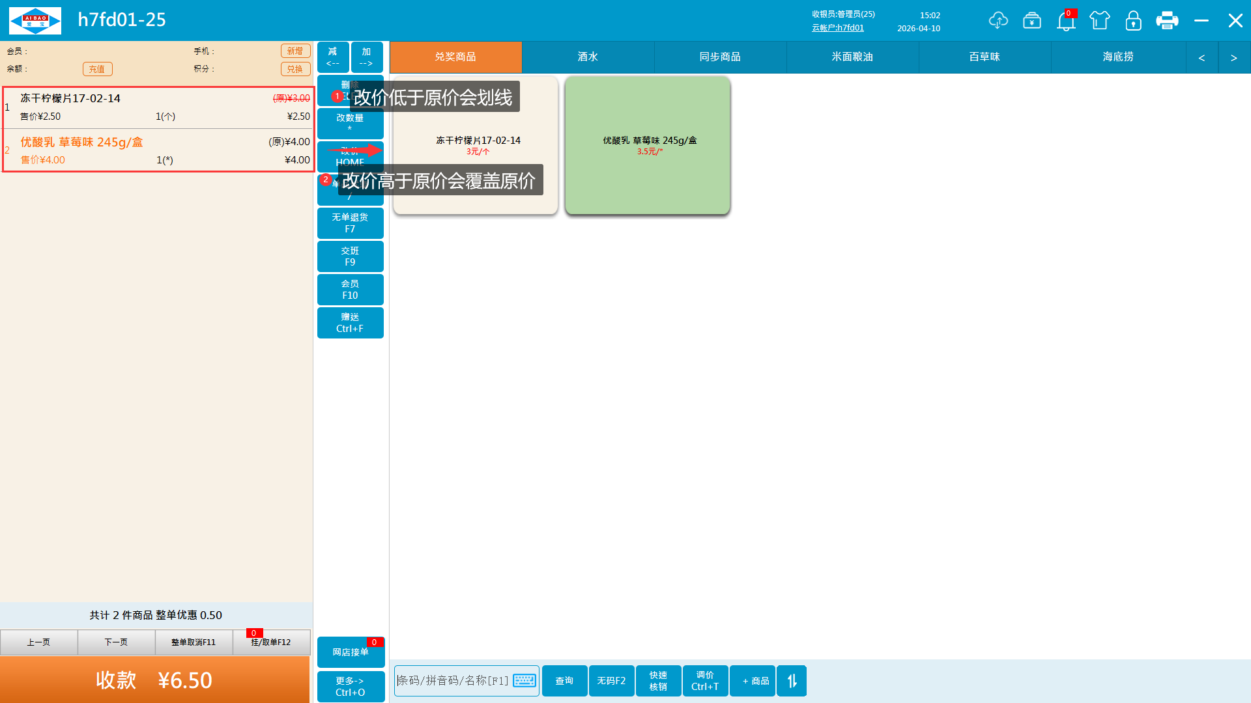The height and width of the screenshot is (703, 1251).
Task: Increase quantity with 加 button
Action: (366, 57)
